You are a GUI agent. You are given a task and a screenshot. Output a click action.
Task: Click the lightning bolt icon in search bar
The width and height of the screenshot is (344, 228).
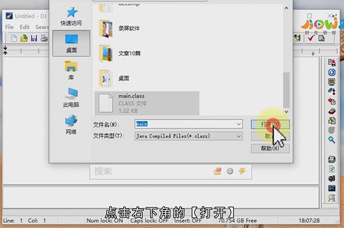coord(242,171)
